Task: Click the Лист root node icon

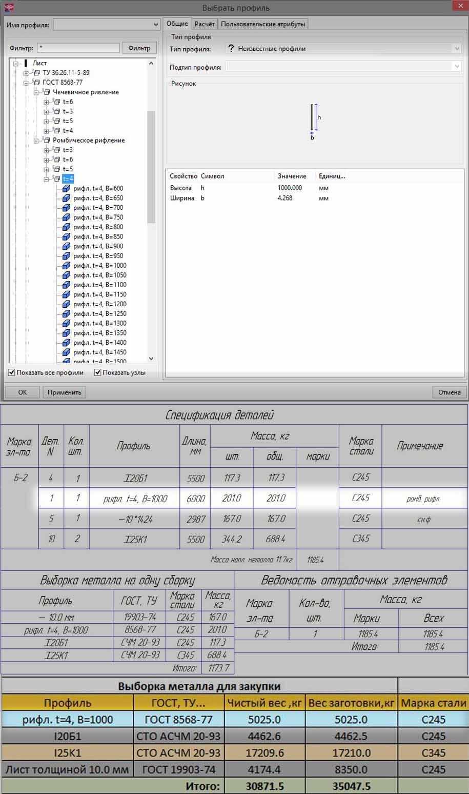Action: (x=26, y=63)
